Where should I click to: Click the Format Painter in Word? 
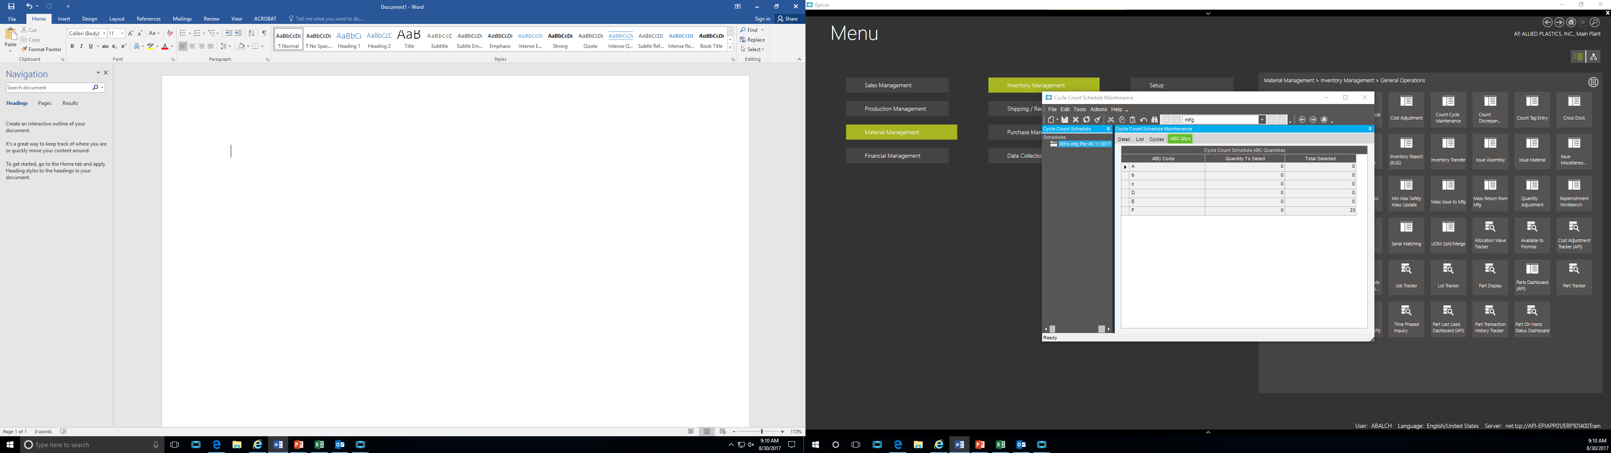click(41, 49)
